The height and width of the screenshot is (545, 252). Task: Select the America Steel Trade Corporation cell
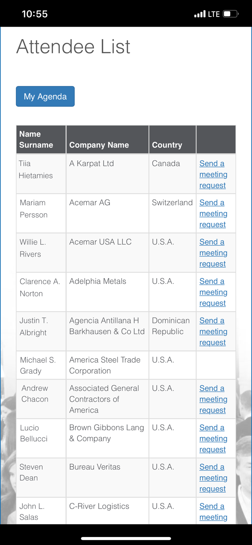point(105,365)
